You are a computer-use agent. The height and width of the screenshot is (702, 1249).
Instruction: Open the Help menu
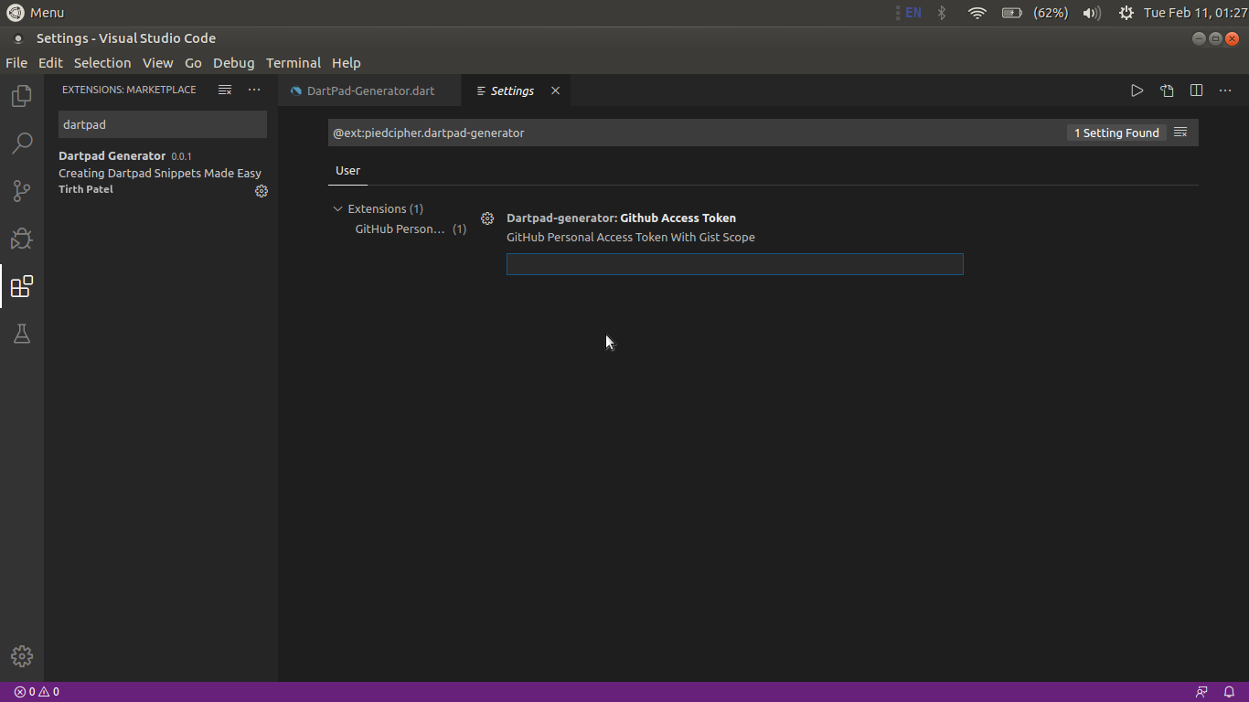pyautogui.click(x=347, y=63)
